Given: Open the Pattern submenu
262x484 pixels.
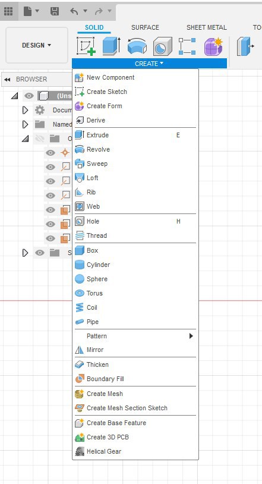Looking at the screenshot, I should click(x=135, y=336).
